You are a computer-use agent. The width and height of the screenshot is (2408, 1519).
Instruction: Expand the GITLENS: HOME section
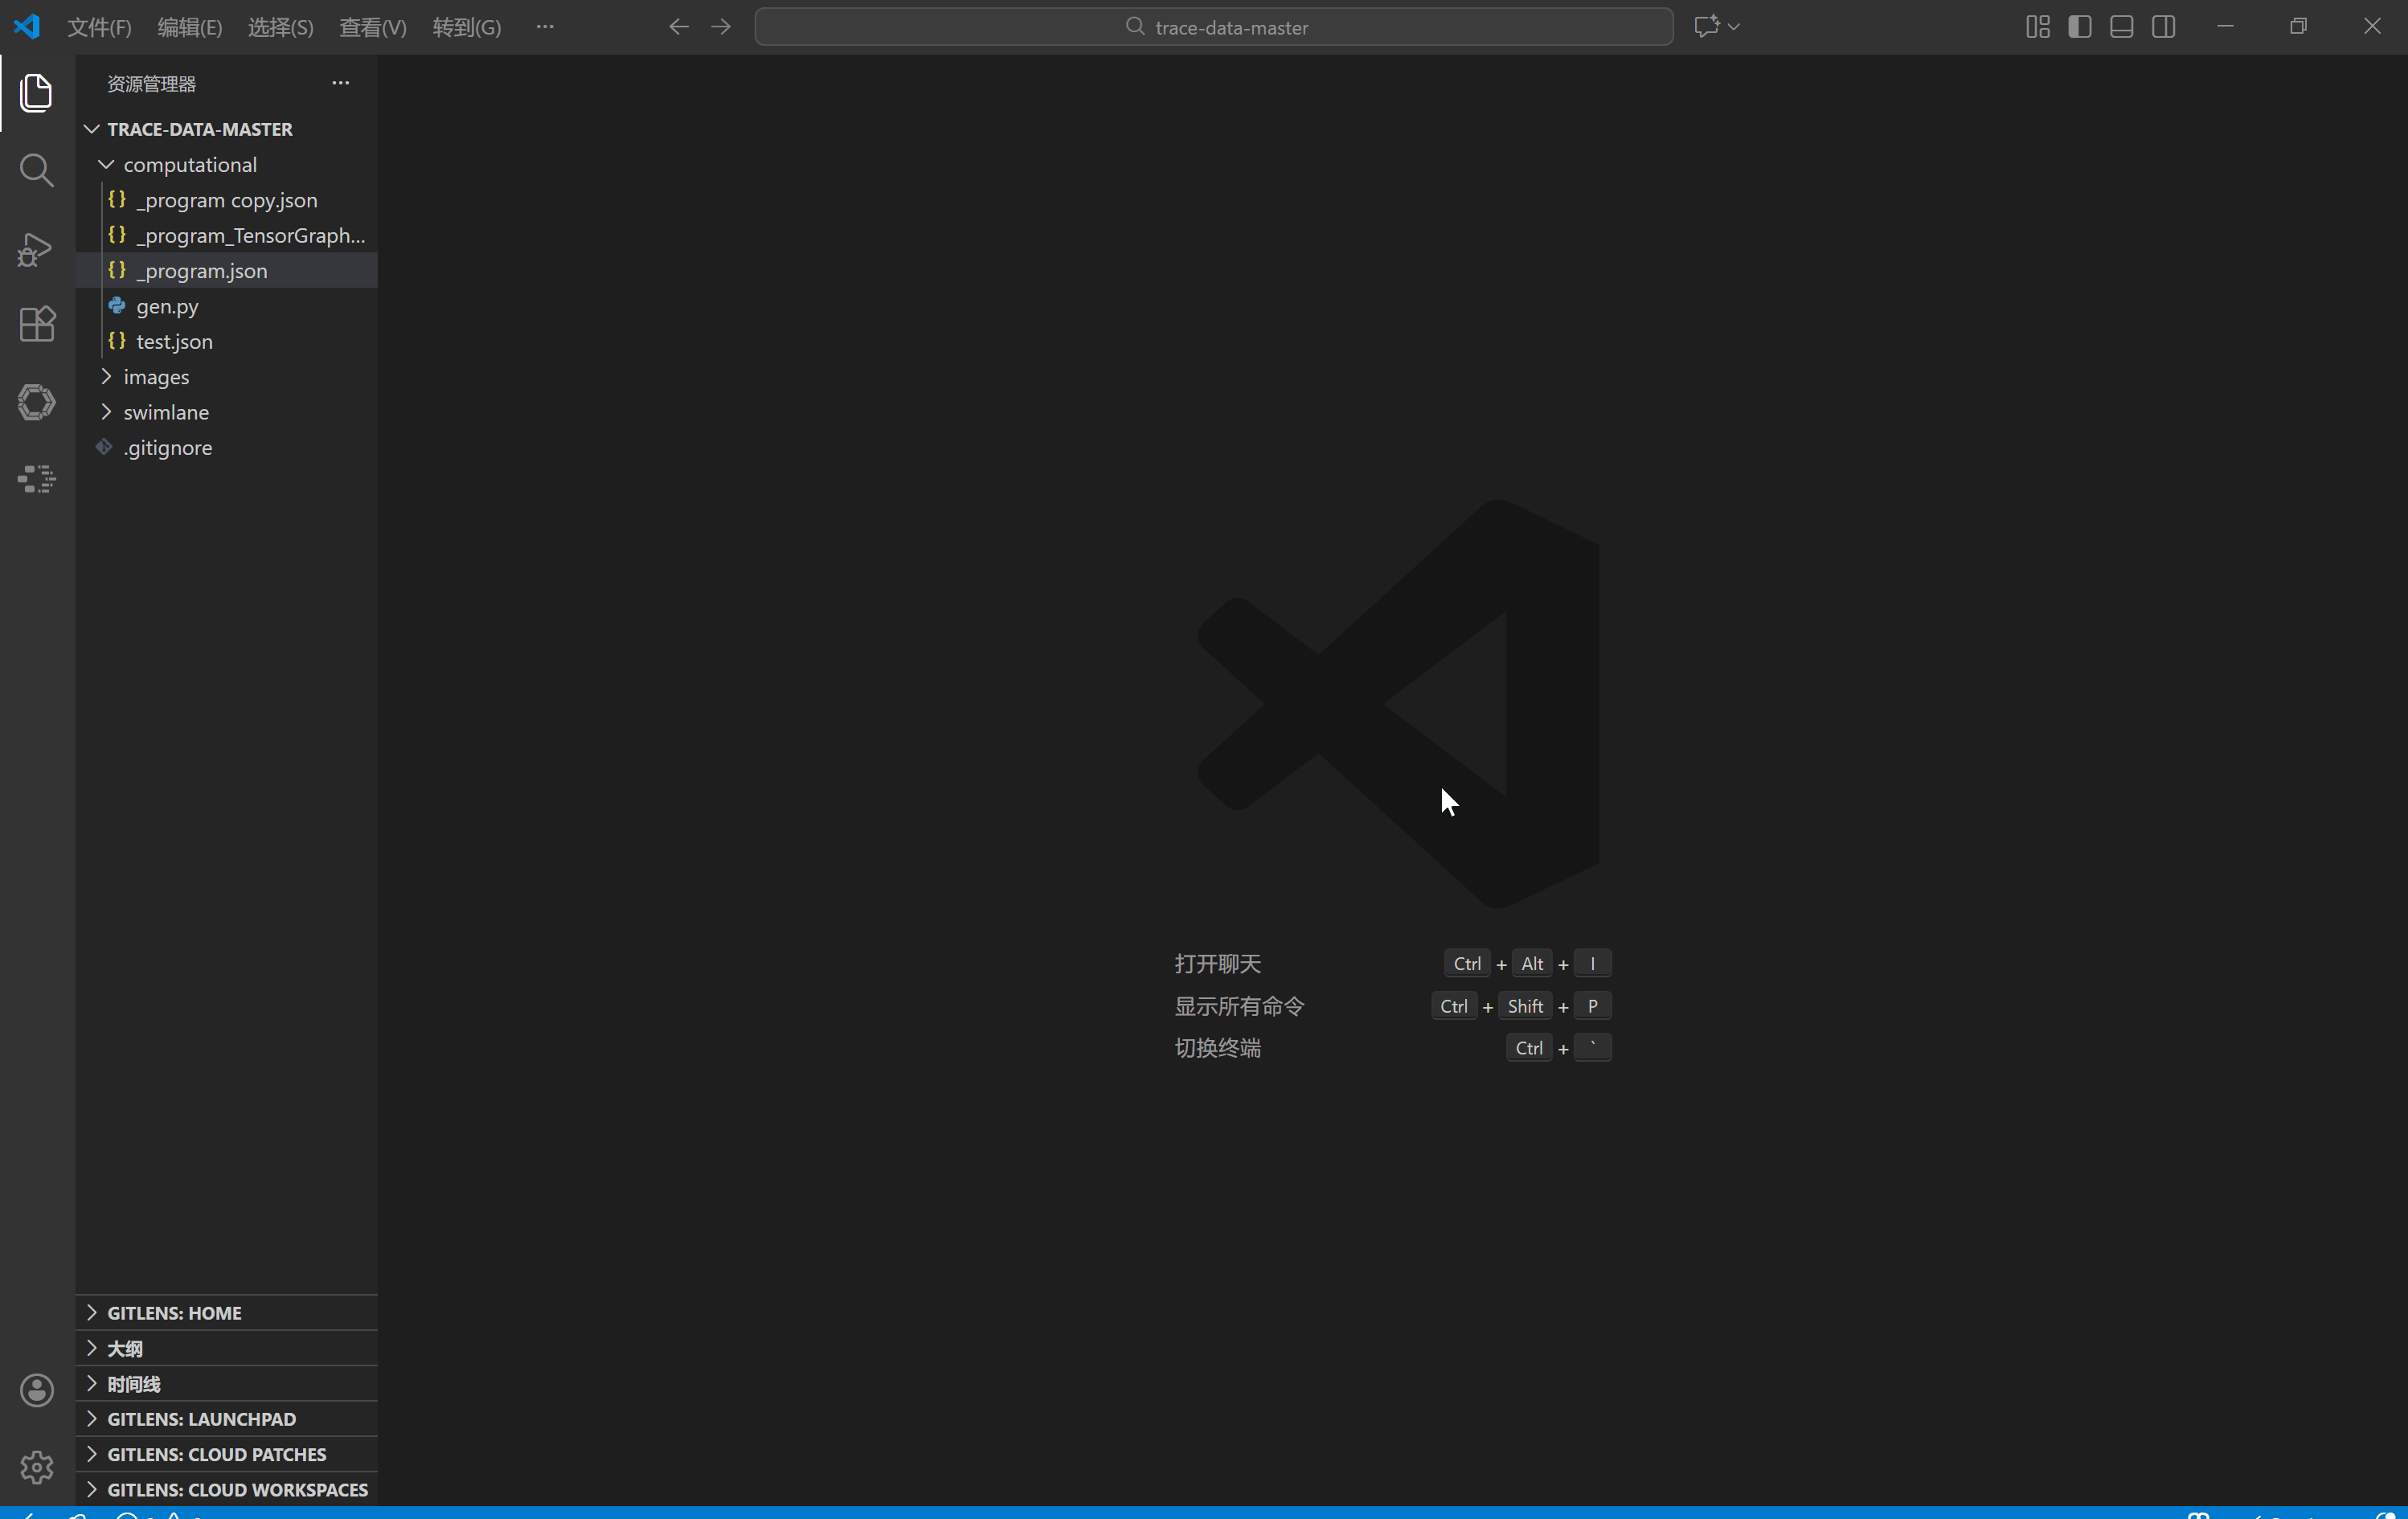point(174,1313)
